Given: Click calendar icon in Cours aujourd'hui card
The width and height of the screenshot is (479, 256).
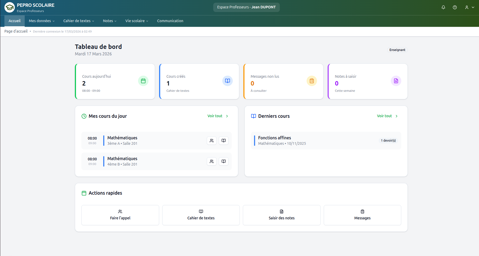Looking at the screenshot, I should tap(143, 81).
